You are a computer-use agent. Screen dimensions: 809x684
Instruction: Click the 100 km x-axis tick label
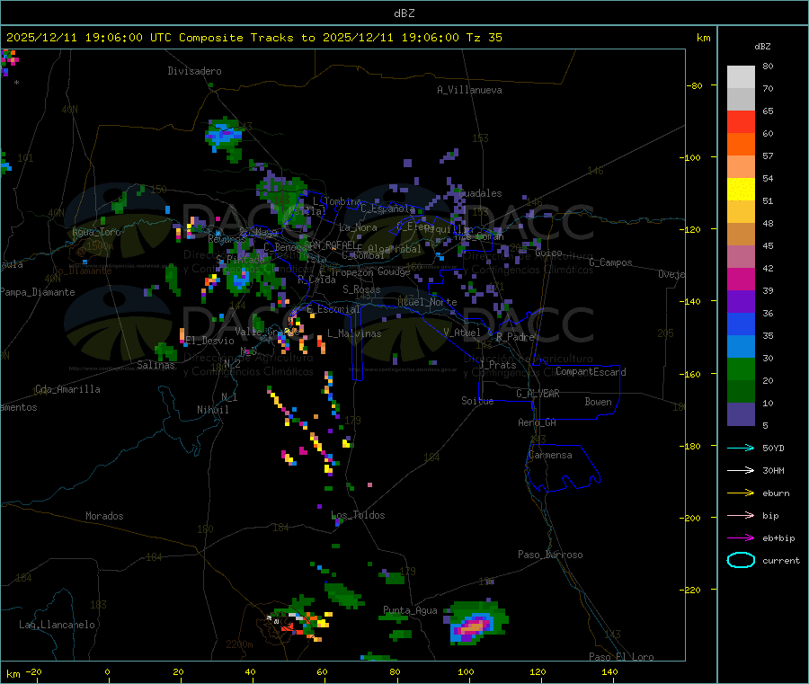pos(466,671)
